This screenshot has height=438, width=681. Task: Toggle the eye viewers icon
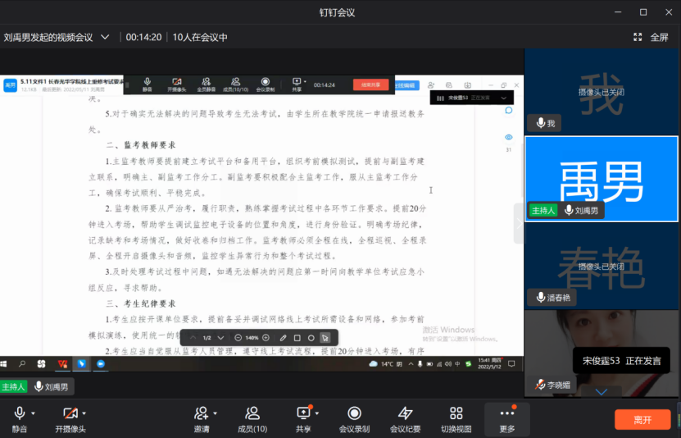click(509, 137)
